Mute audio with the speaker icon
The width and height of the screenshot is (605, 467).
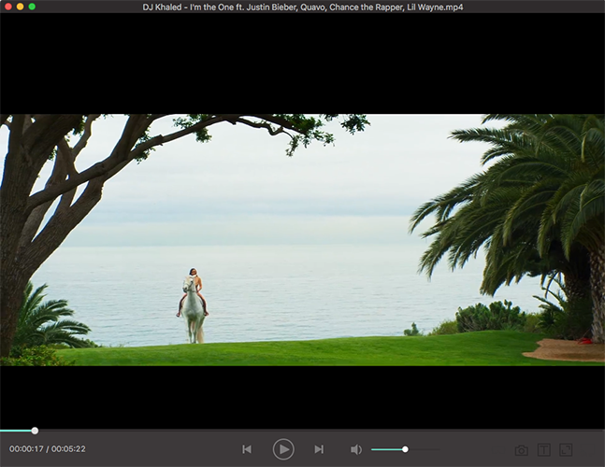(355, 449)
